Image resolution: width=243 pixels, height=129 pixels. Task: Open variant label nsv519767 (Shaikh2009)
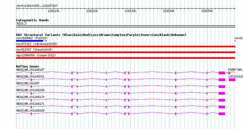point(34,50)
